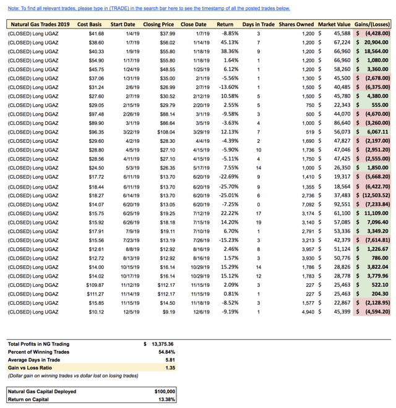Screen dimensions: 396x408
Task: Select the $28.56 cost basis cell
Action: tap(96, 159)
